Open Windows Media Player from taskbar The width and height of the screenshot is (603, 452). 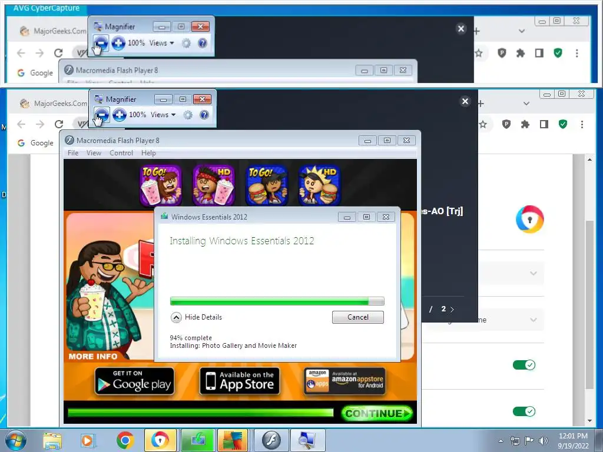coord(88,440)
